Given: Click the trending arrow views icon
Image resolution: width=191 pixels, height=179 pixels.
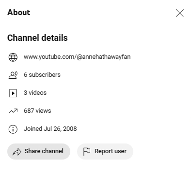Looking at the screenshot, I should [x=13, y=111].
